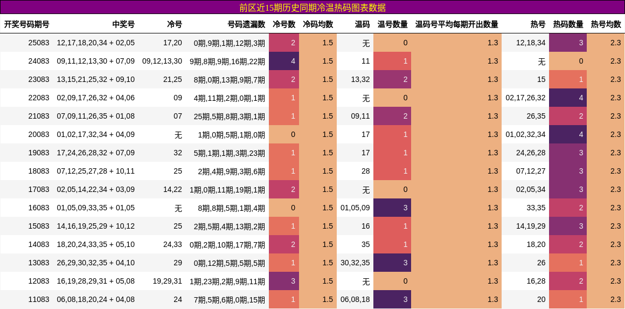The width and height of the screenshot is (625, 309).
Task: Select the 开奖号码期号 column header
Action: [x=27, y=24]
